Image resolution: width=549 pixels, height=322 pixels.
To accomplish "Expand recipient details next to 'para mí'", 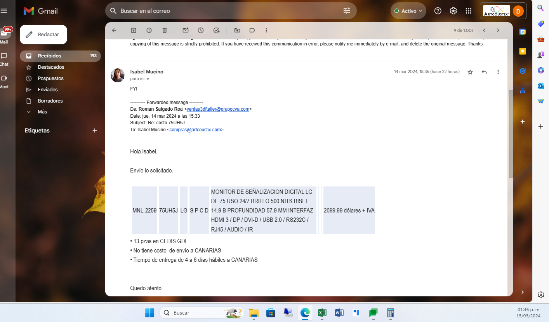I will [148, 79].
